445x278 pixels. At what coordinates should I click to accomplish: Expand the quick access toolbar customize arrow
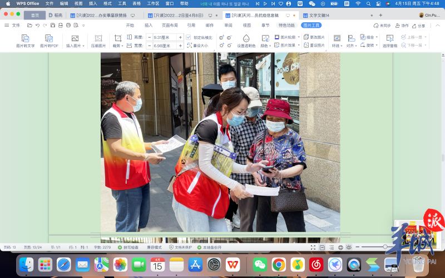[x=83, y=25]
